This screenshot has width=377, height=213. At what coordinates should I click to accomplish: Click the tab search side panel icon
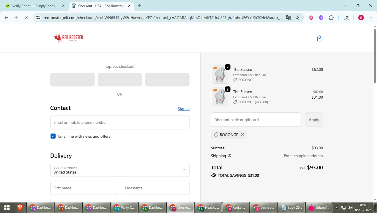346,18
